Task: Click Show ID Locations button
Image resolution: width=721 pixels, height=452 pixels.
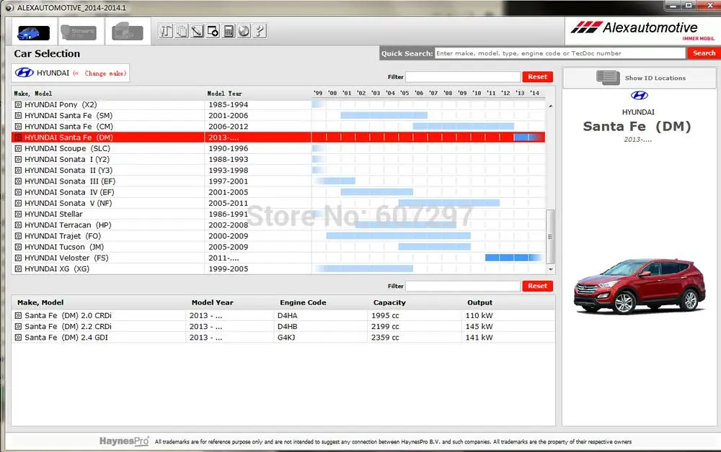Action: tap(640, 78)
